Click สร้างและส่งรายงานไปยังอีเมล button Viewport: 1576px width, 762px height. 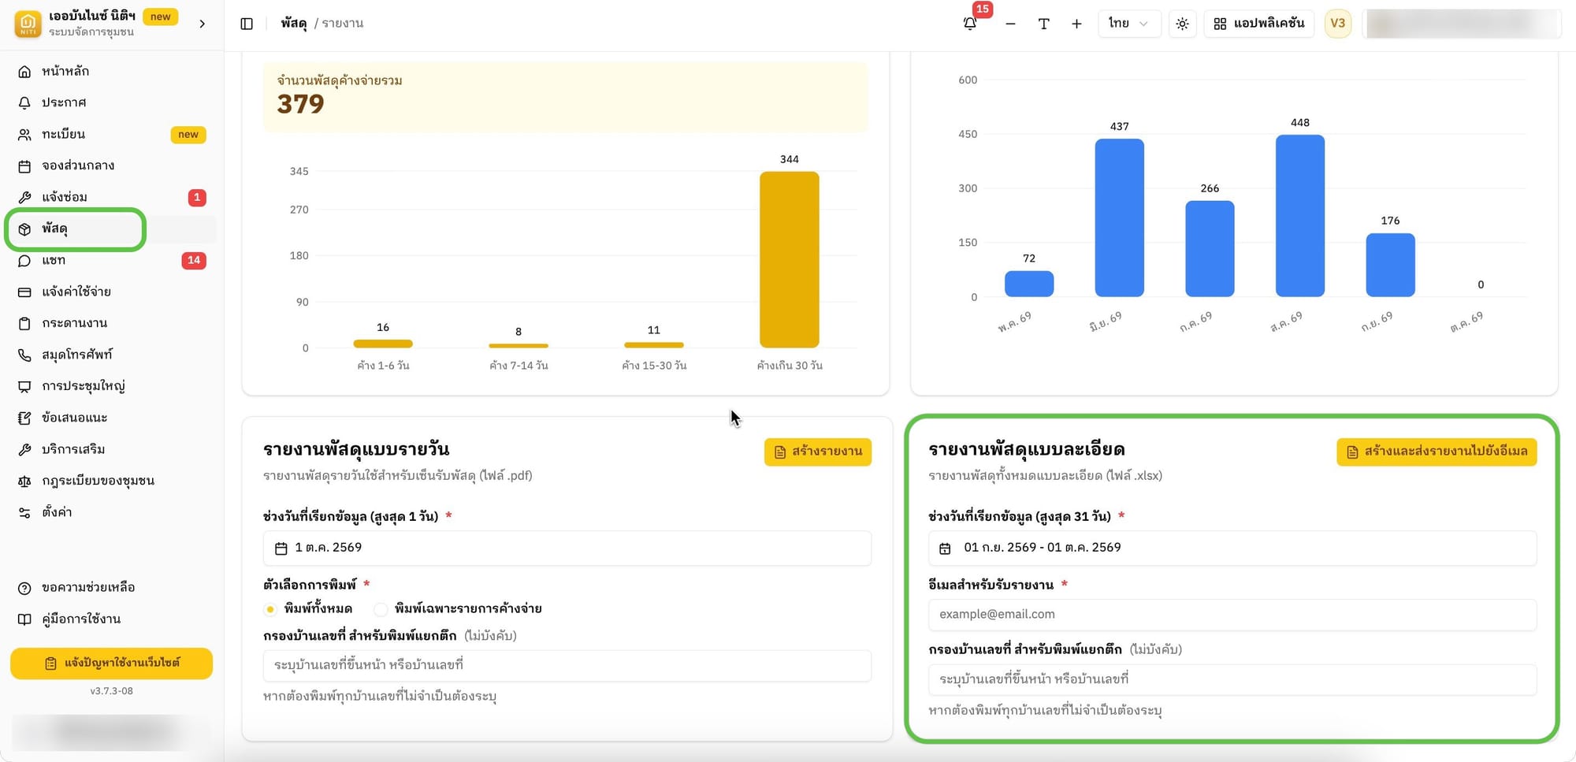[x=1437, y=452]
